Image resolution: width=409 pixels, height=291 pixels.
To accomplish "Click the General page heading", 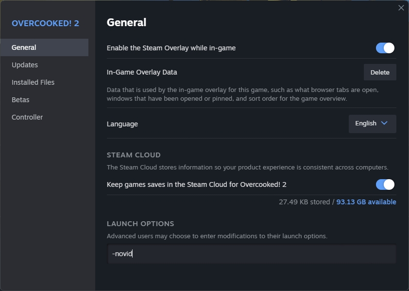I will [x=126, y=22].
